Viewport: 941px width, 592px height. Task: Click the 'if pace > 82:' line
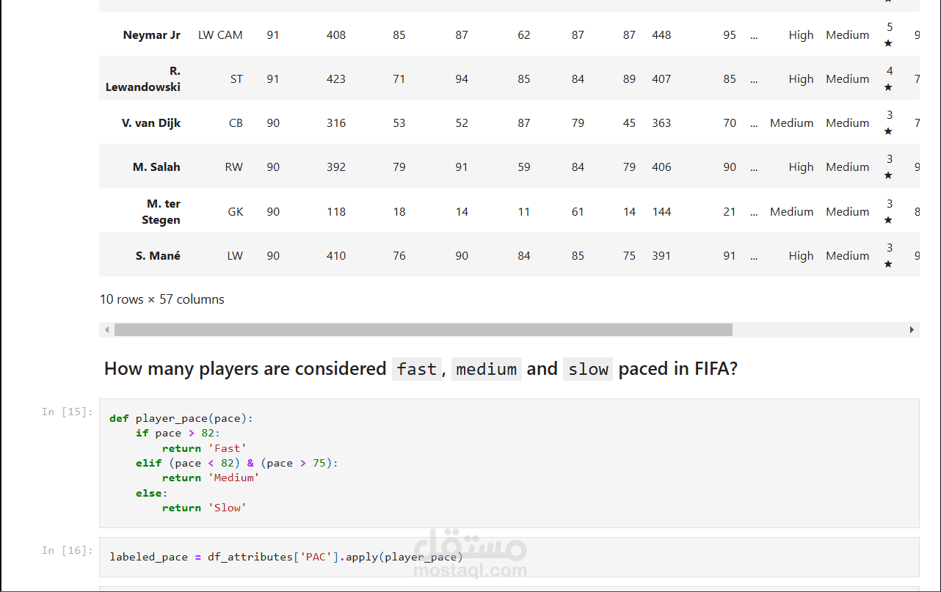coord(178,433)
